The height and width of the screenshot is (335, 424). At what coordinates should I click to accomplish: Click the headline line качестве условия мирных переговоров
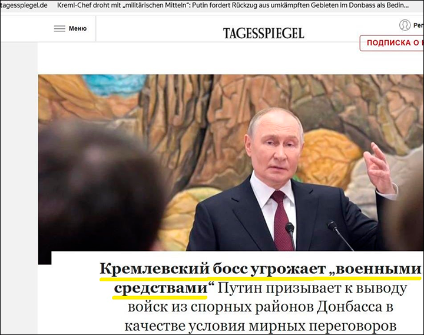coord(260,326)
